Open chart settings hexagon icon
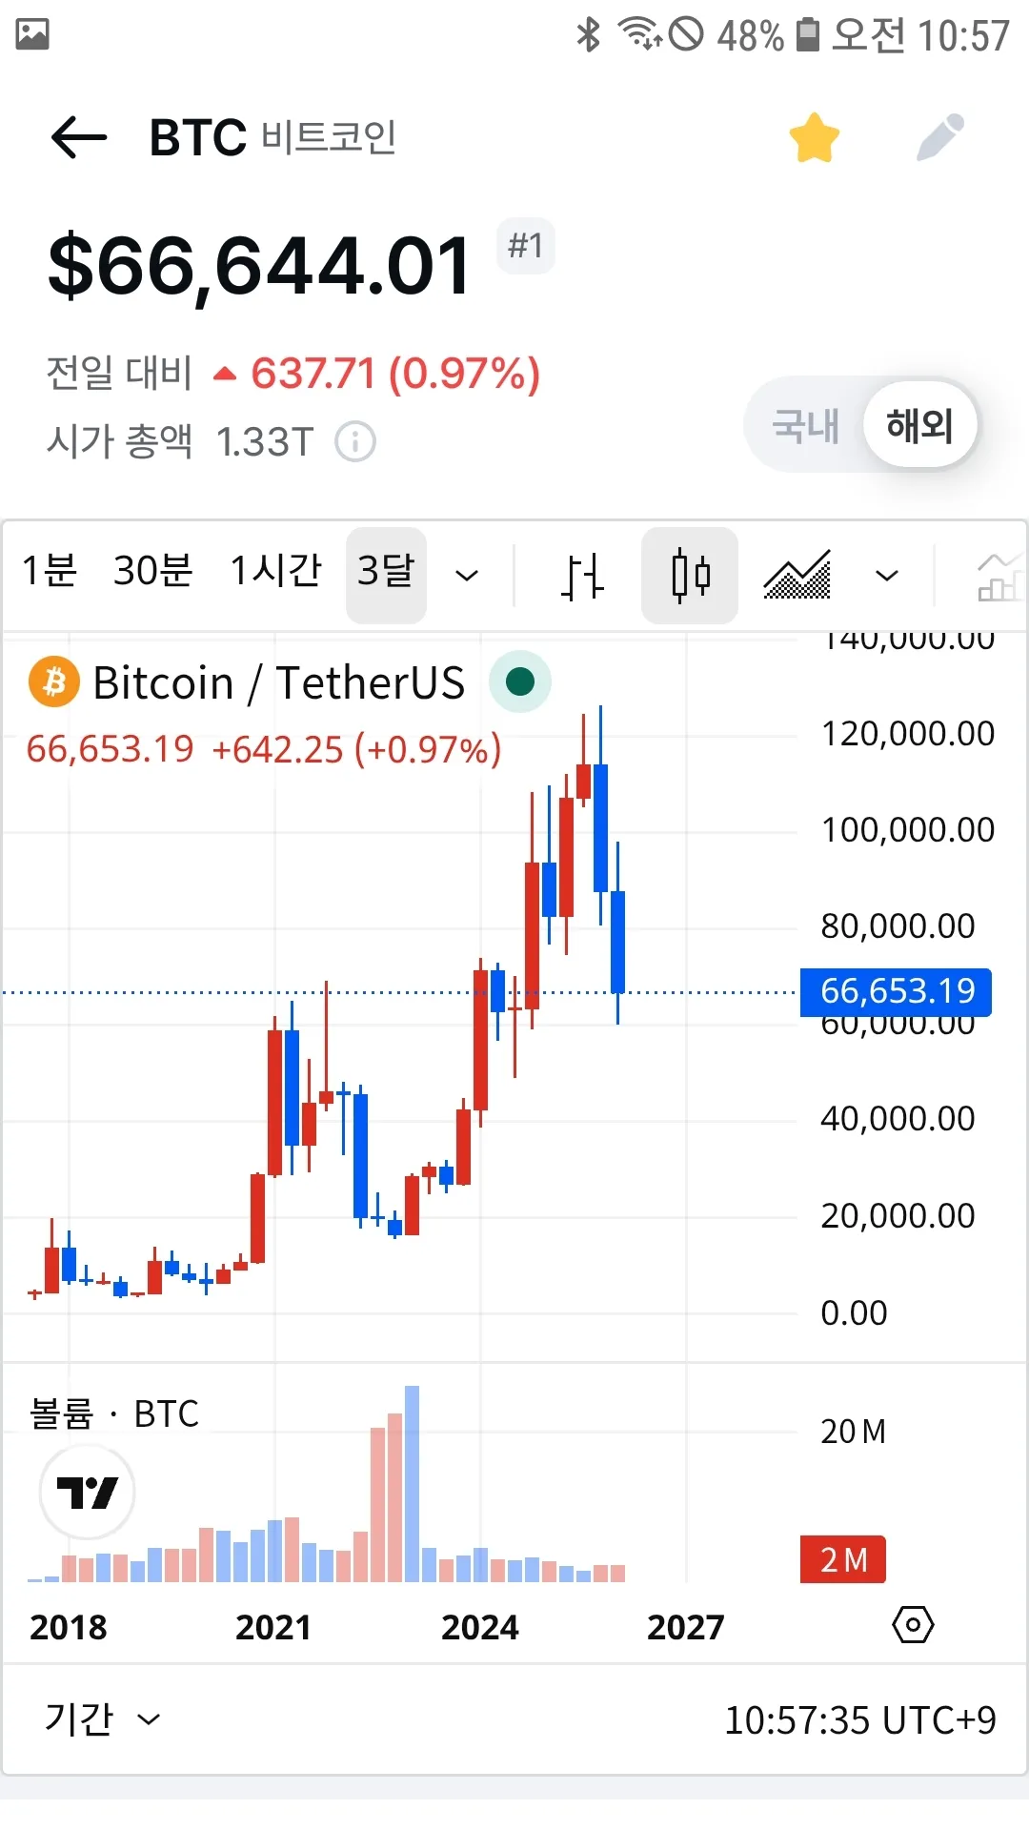Image resolution: width=1029 pixels, height=1830 pixels. (x=913, y=1625)
